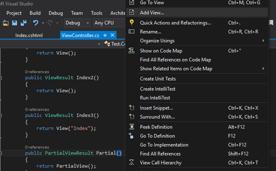Select Find All References Shift+F12 entry
The image size is (276, 171).
pos(197,154)
